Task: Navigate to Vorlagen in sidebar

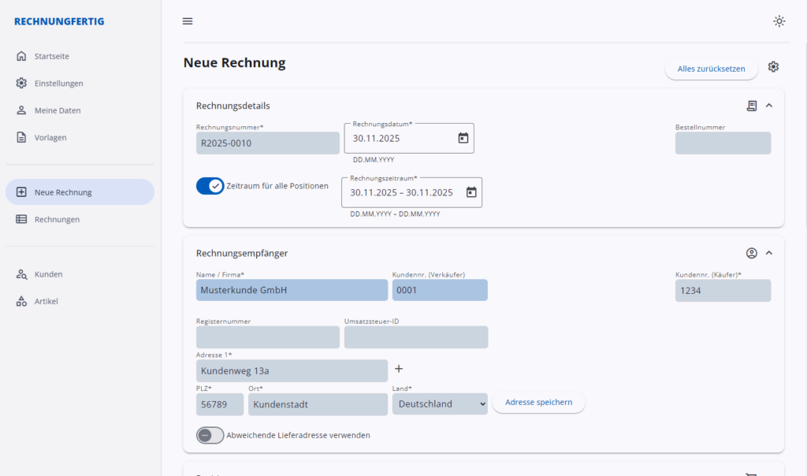Action: (x=50, y=137)
